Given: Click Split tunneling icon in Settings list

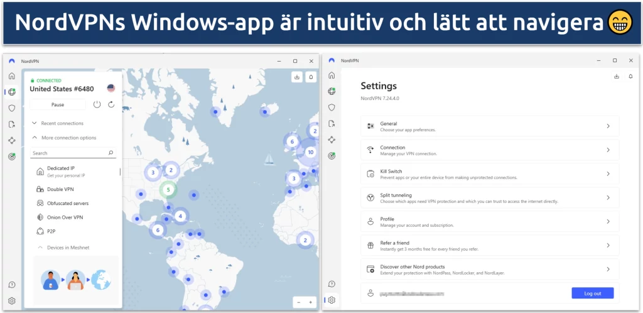Looking at the screenshot, I should coord(370,198).
